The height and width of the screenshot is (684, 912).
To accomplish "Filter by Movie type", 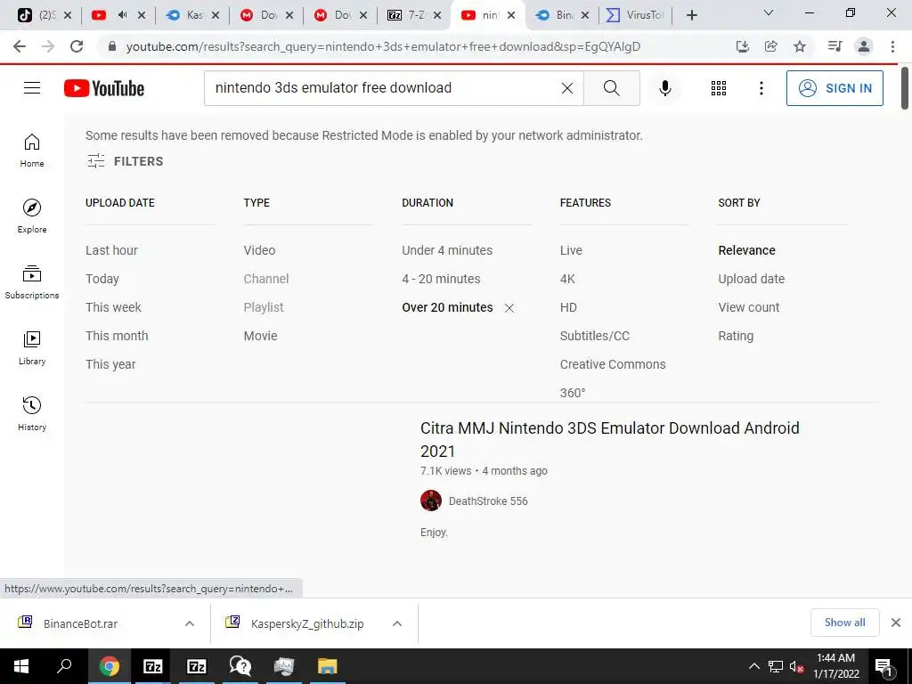I will [x=261, y=336].
